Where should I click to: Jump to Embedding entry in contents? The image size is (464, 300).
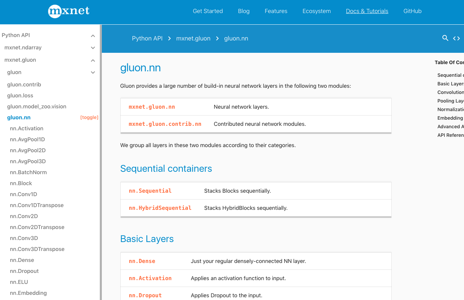[451, 118]
